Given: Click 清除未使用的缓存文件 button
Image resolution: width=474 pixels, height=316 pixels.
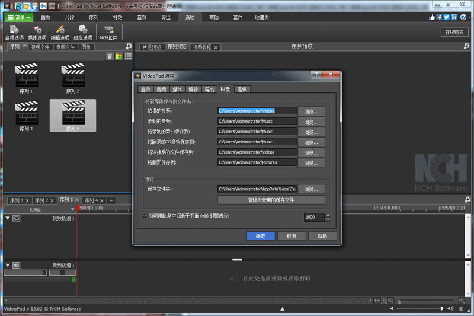Looking at the screenshot, I should (271, 200).
